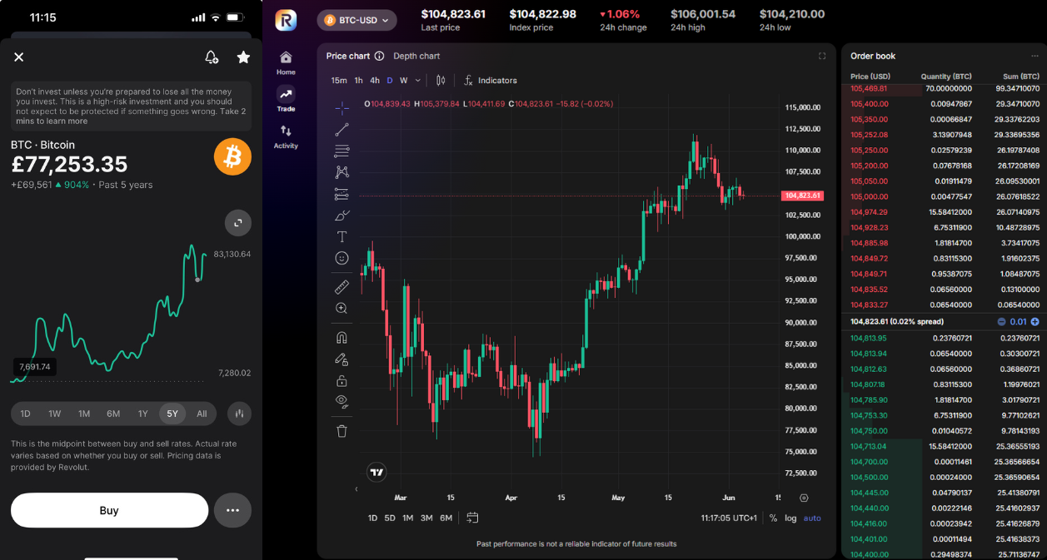Open the 11:17:05 UTC+1 timezone menu
1047x560 pixels.
(730, 518)
